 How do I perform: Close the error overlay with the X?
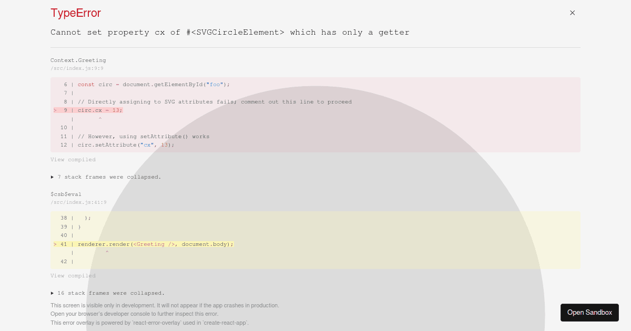[573, 13]
